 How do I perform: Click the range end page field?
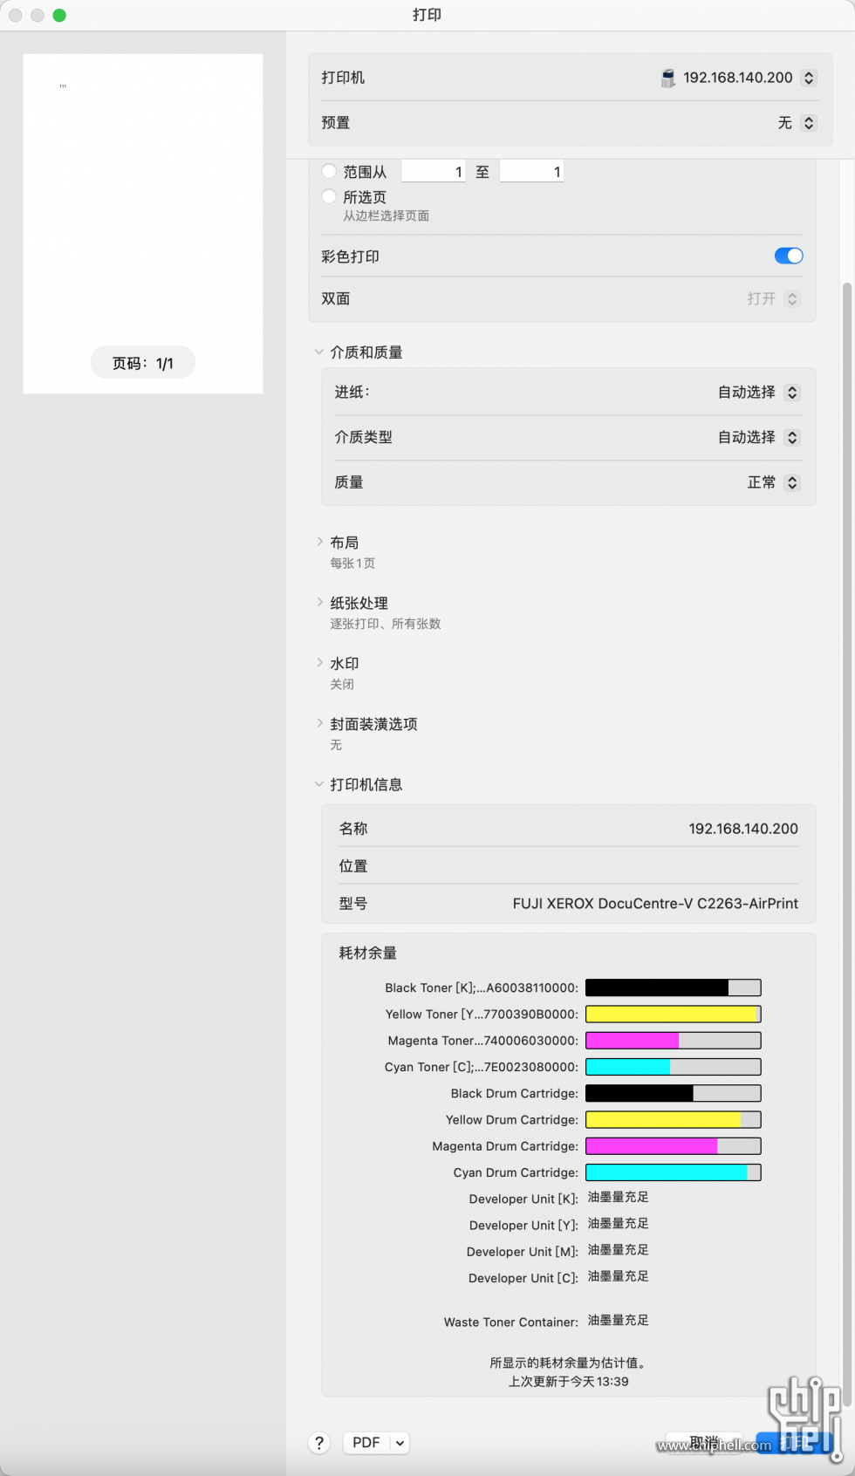tap(531, 172)
